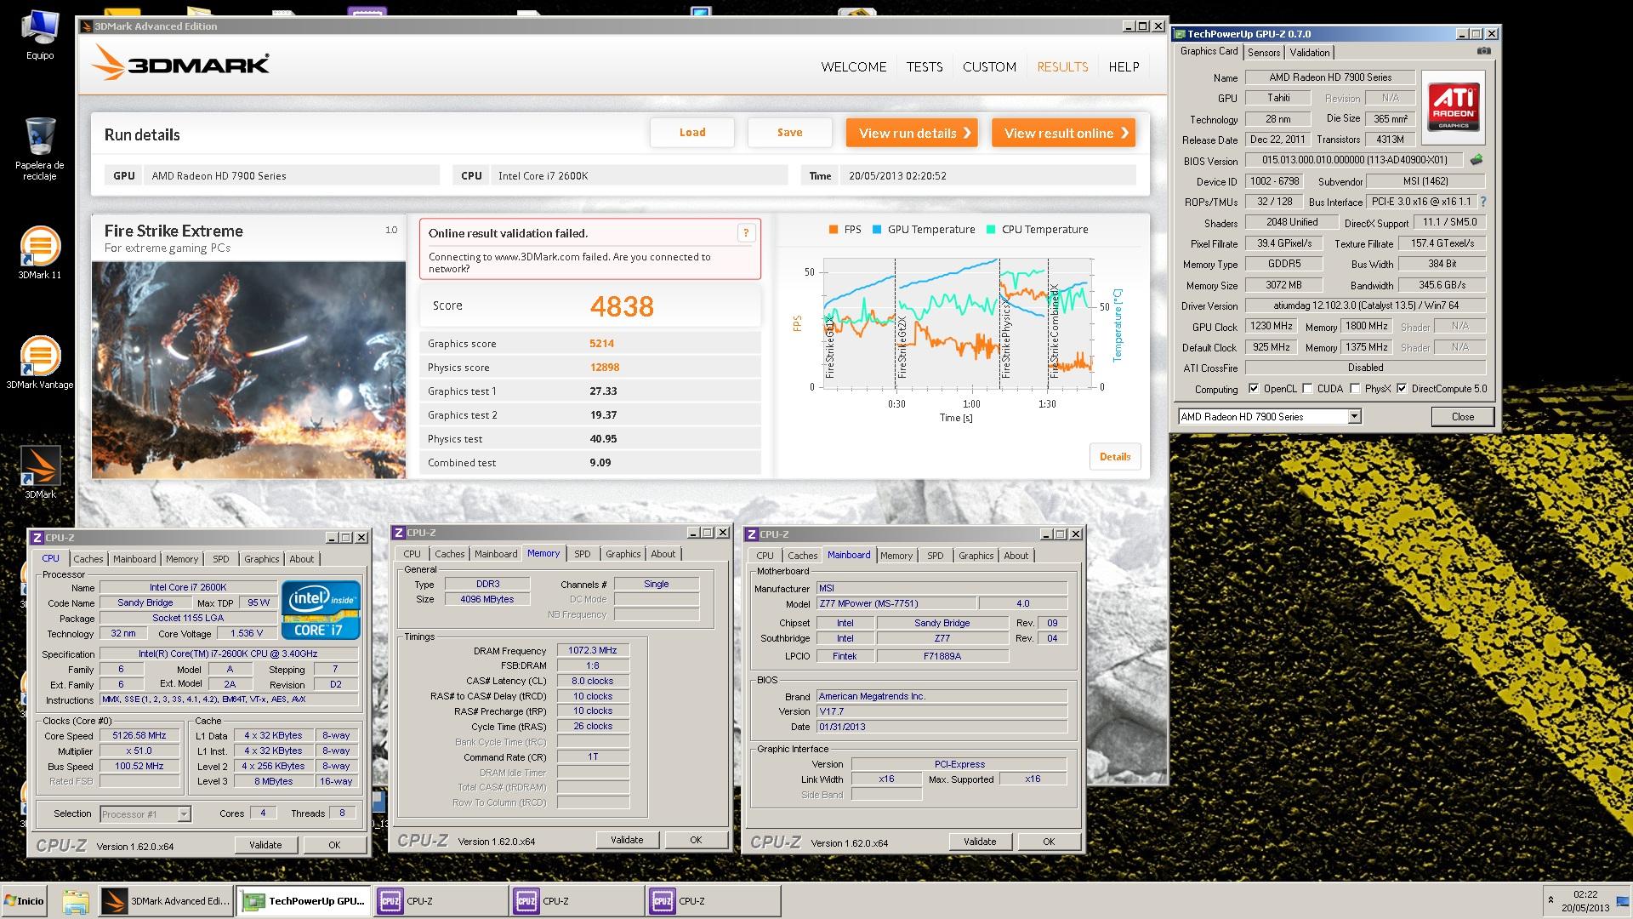Click GPU-Z screenshot camera icon
1633x919 pixels.
tap(1483, 51)
